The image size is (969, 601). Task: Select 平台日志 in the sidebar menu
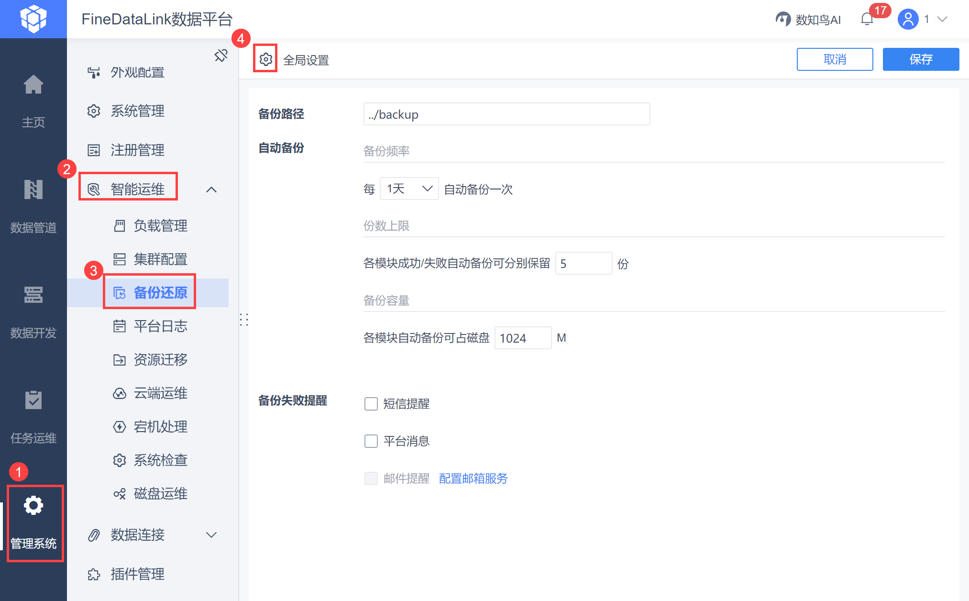160,326
